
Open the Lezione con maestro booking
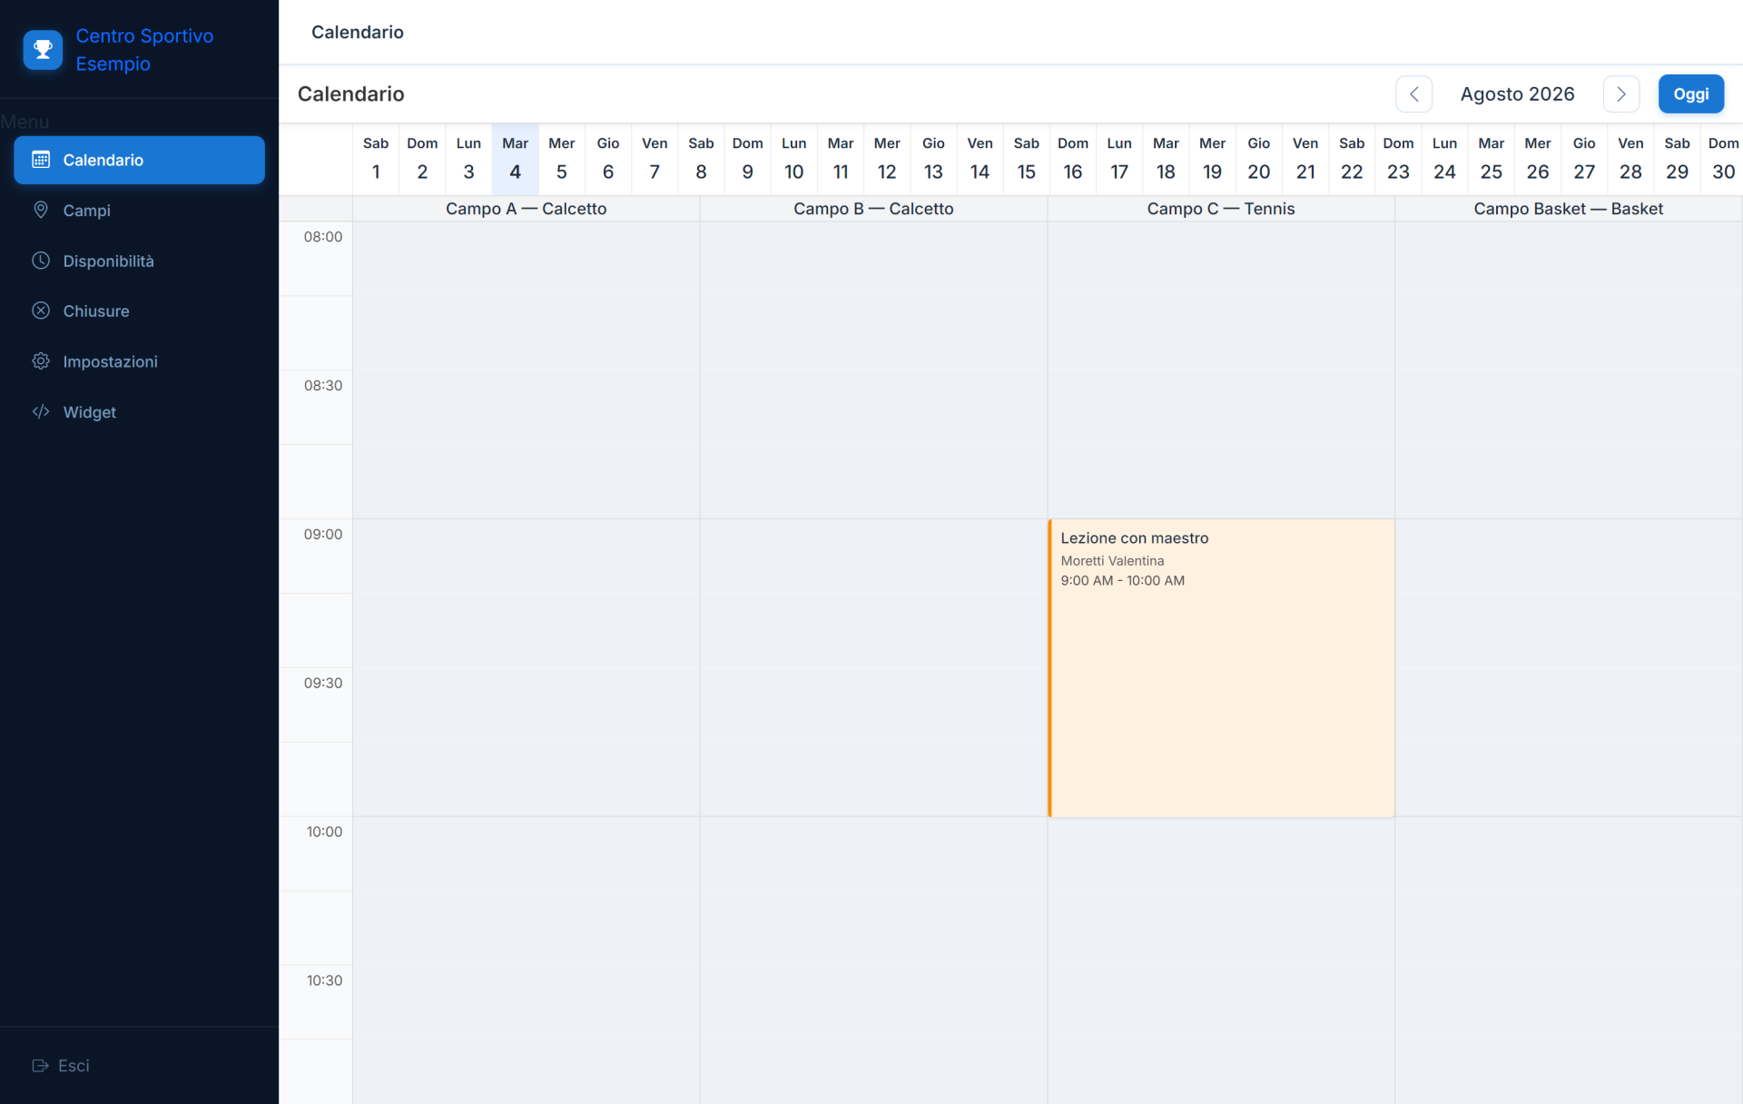point(1221,667)
